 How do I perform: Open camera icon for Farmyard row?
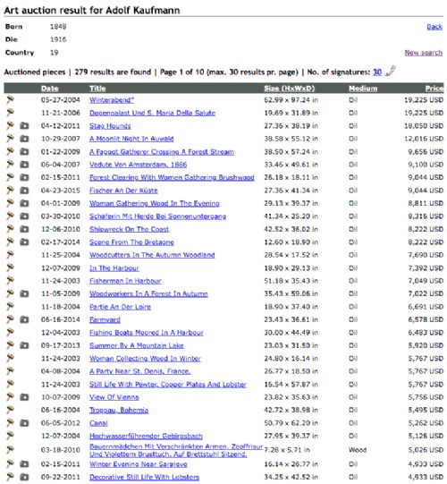(24, 319)
